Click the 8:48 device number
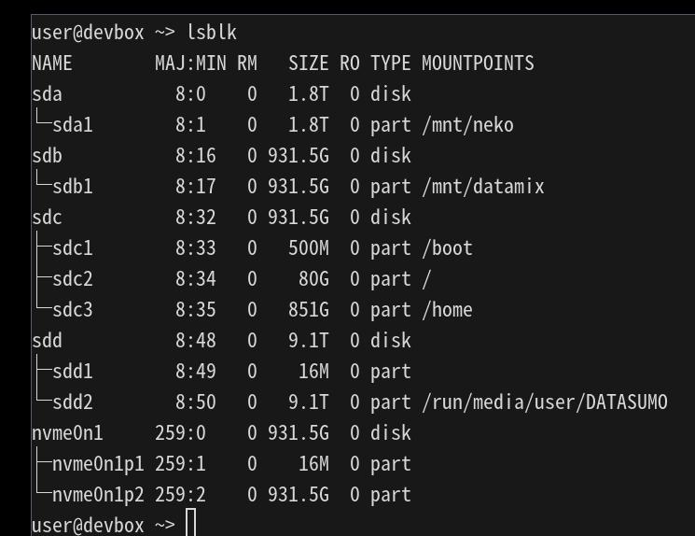This screenshot has height=536, width=695. (196, 341)
